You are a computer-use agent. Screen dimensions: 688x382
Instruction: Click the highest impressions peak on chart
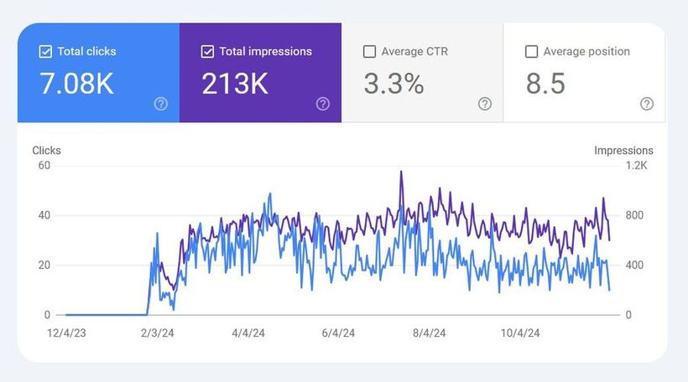pos(401,172)
